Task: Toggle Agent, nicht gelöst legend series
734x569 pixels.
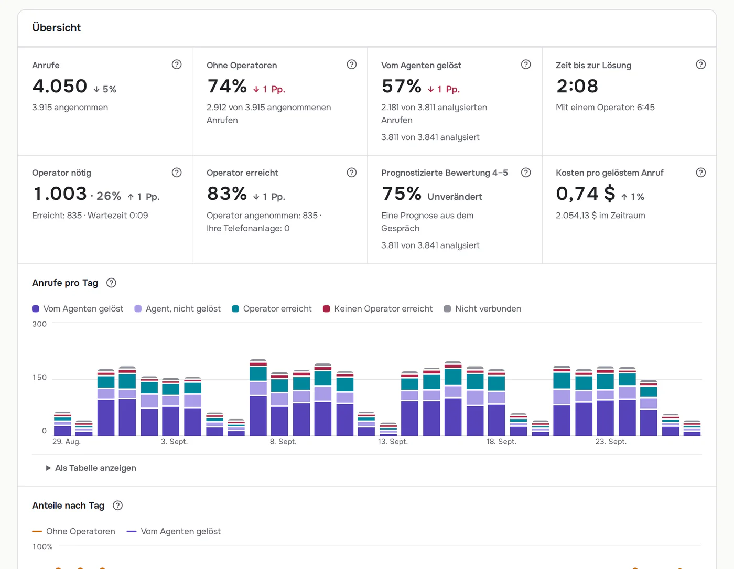Action: [178, 309]
